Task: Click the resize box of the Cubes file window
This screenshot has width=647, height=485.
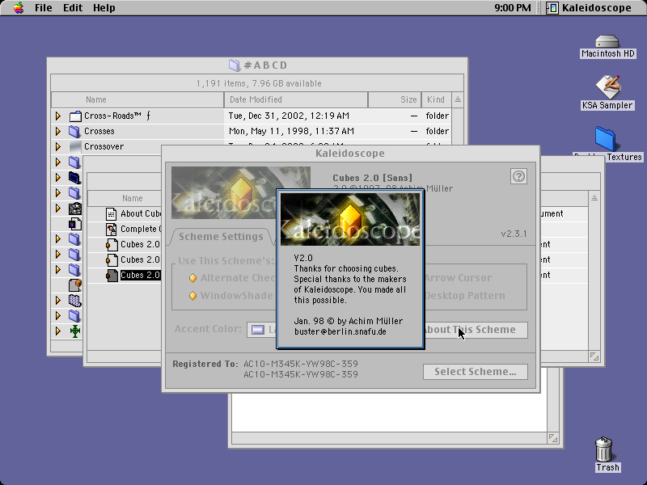Action: click(594, 356)
